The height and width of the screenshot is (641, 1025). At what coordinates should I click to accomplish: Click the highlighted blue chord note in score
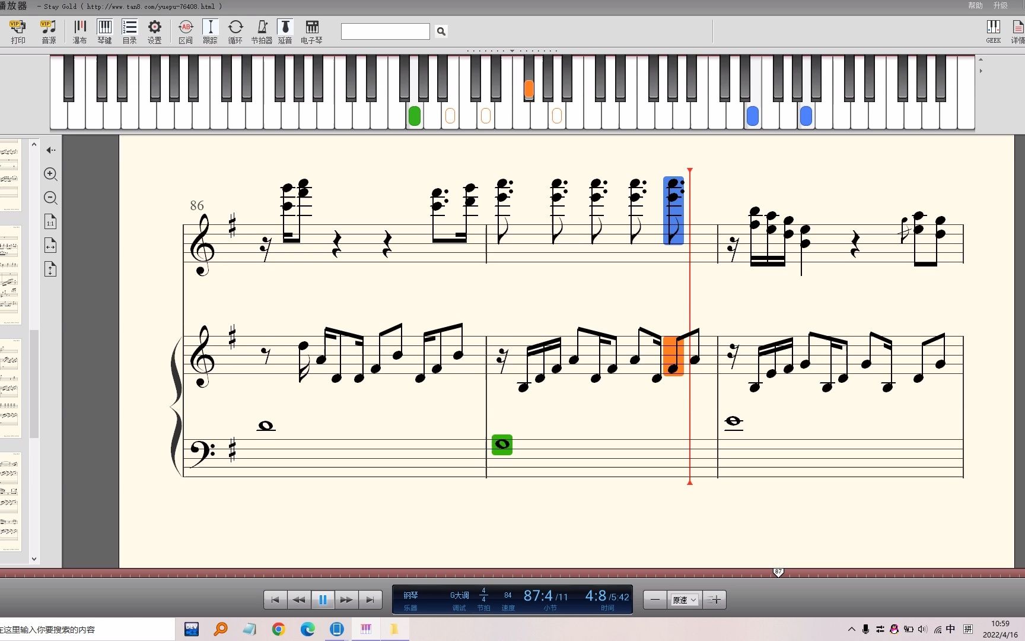(x=673, y=211)
